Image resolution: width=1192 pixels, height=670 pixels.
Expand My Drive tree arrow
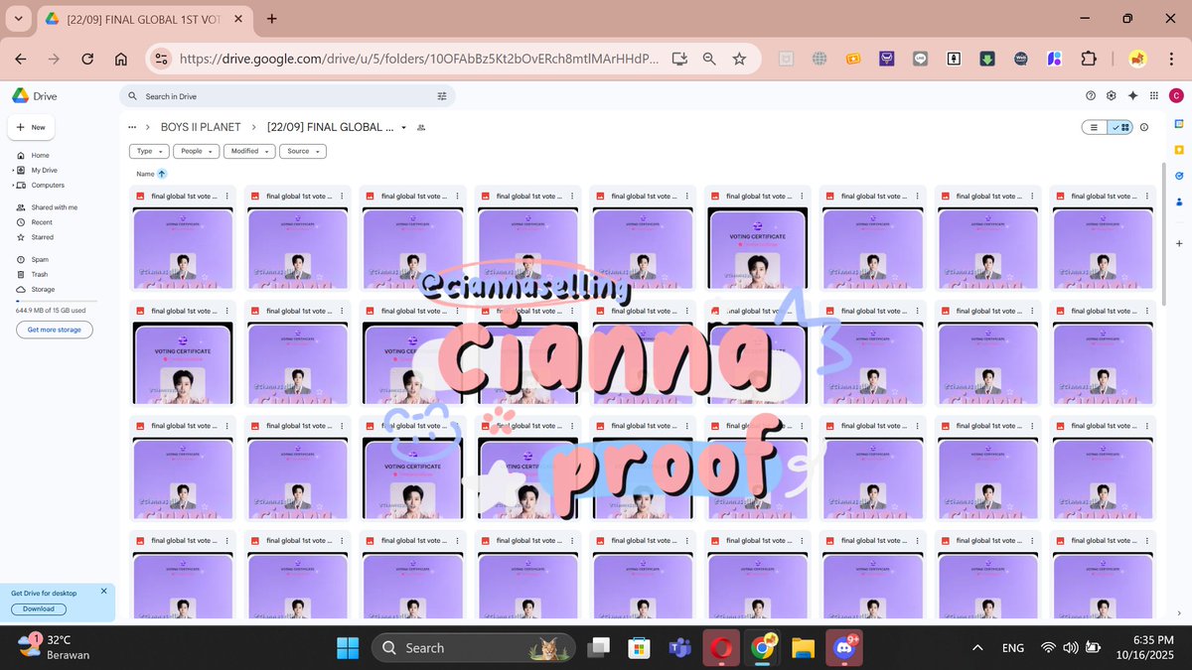point(13,170)
